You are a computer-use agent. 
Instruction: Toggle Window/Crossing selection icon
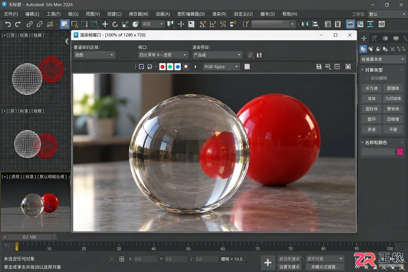tap(94, 24)
